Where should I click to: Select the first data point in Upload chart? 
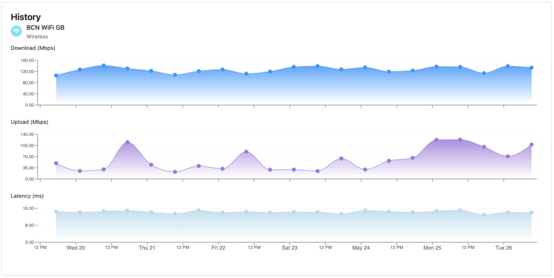56,163
